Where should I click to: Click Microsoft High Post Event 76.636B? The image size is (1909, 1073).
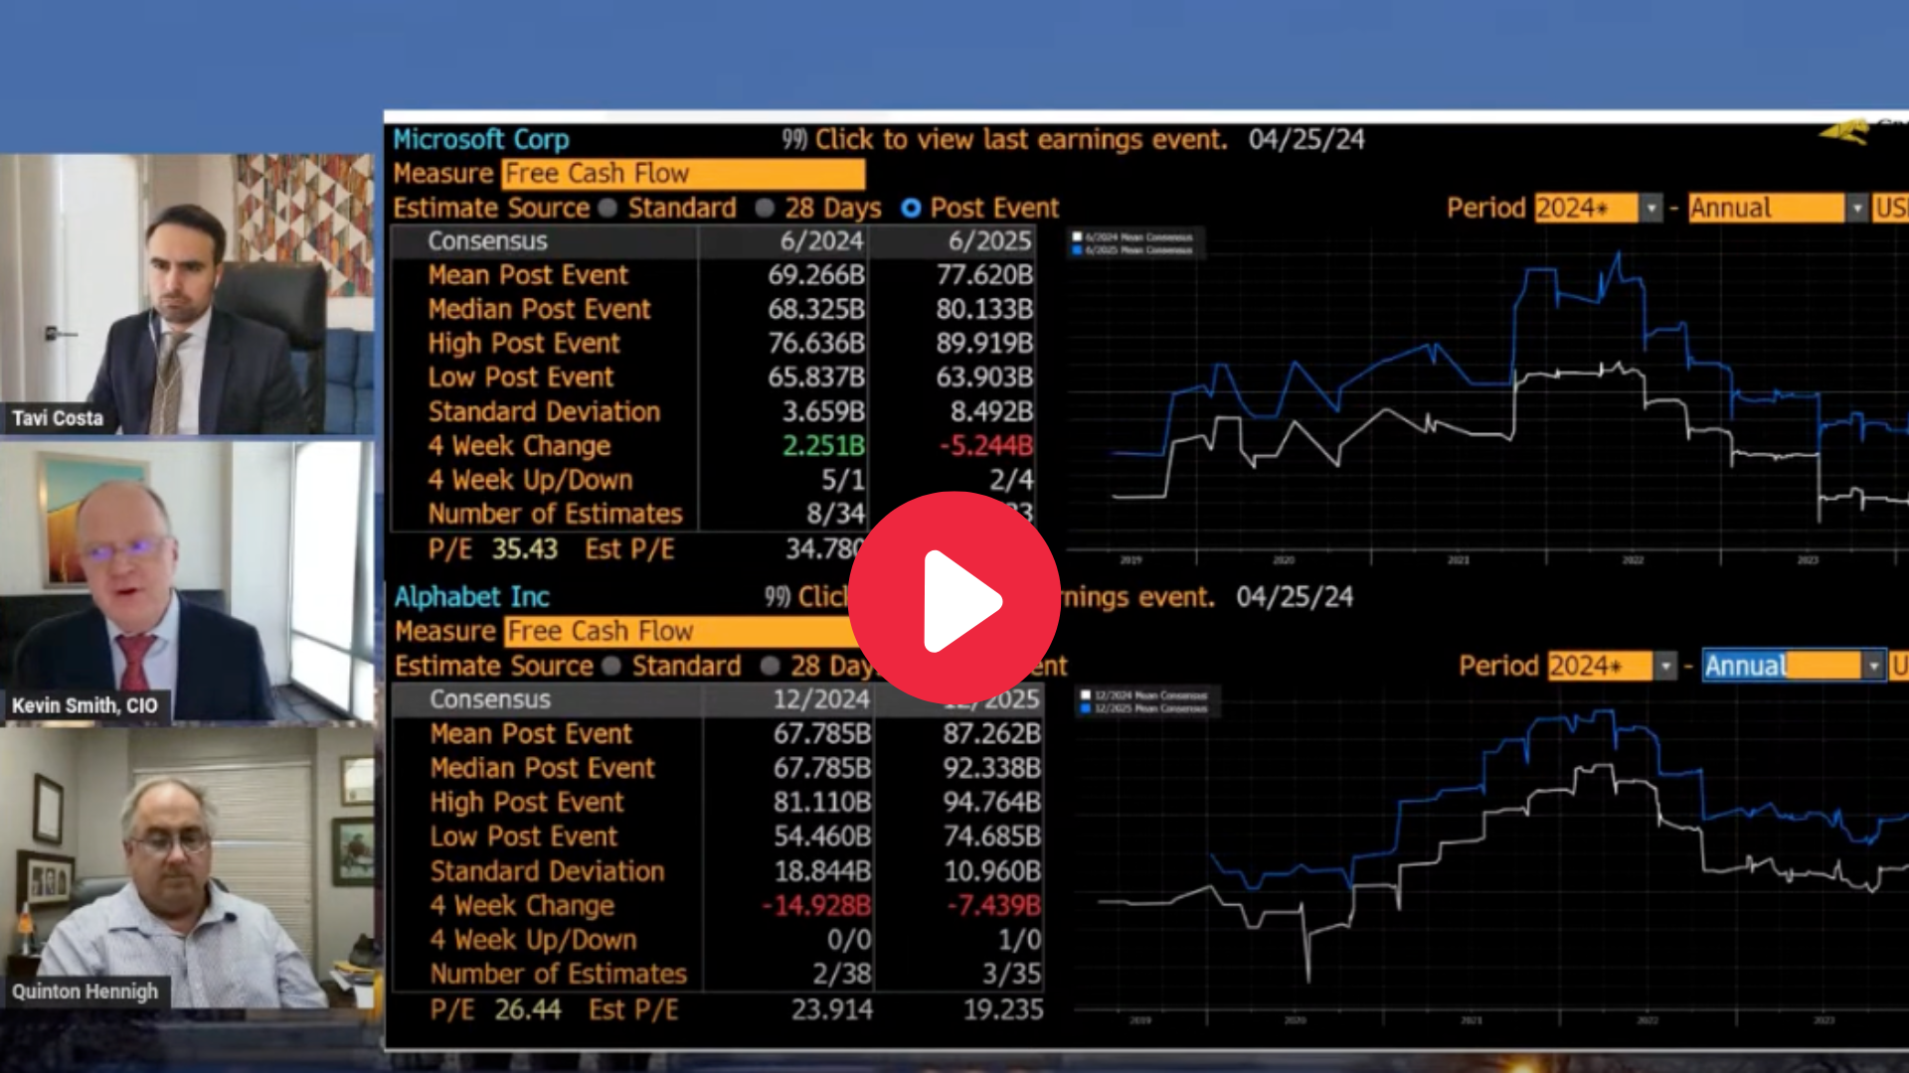[816, 344]
